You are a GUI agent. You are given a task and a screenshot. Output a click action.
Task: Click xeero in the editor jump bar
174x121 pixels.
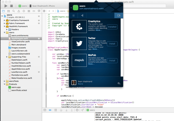click(61, 11)
